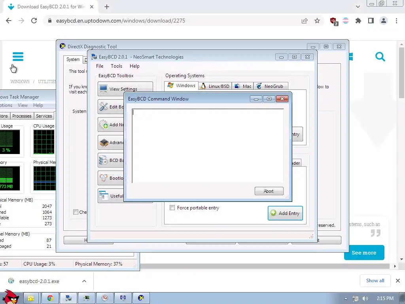The image size is (405, 304).
Task: Click the Abort button in Command Window
Action: pyautogui.click(x=269, y=191)
